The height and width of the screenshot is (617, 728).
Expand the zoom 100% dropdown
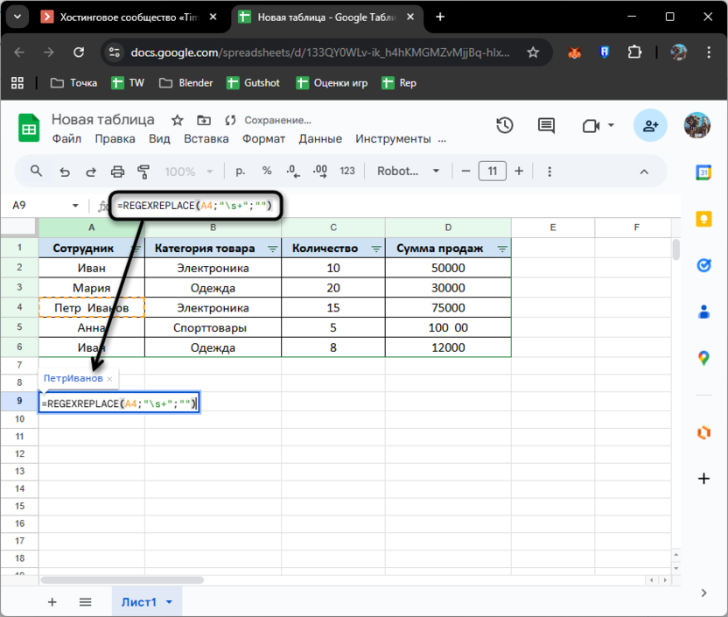[186, 172]
